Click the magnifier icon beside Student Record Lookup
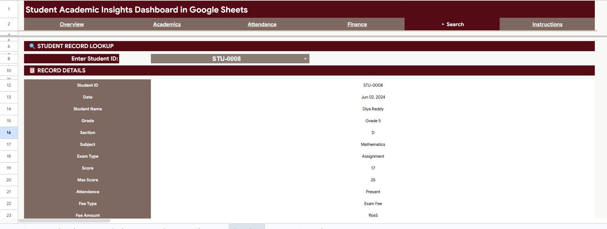The width and height of the screenshot is (607, 229). point(32,46)
